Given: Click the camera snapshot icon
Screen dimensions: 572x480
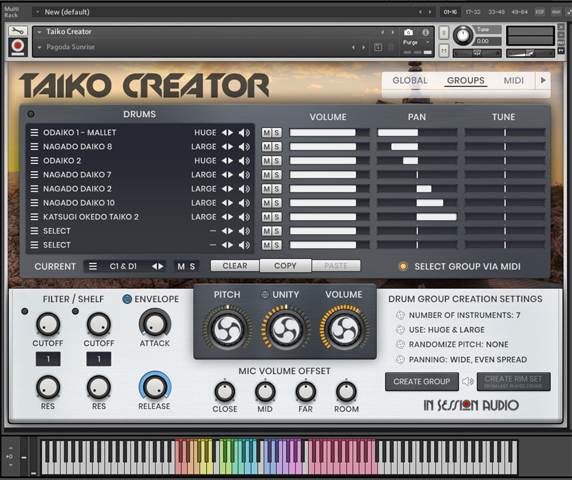Looking at the screenshot, I should pyautogui.click(x=408, y=33).
